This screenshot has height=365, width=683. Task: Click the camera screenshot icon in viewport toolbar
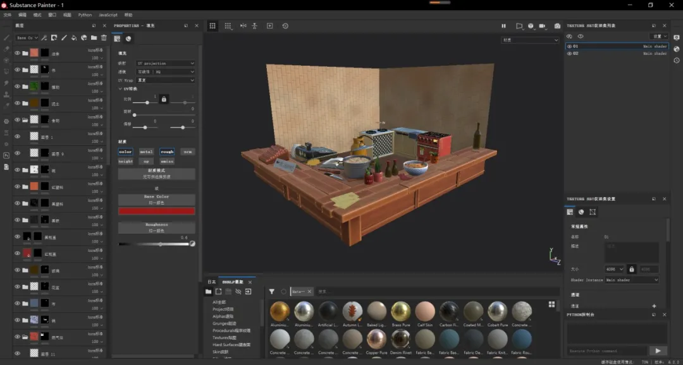(557, 26)
